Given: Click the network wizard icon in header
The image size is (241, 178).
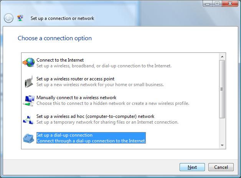Looking at the screenshot, I should click(20, 18).
